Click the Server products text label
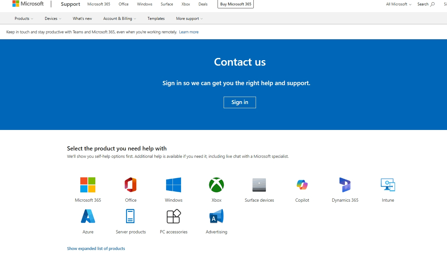The width and height of the screenshot is (447, 258). [x=131, y=232]
